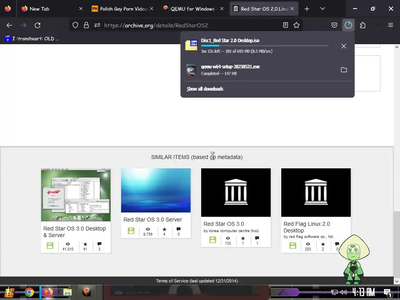The width and height of the screenshot is (400, 300).
Task: Bookmark this page with the star icon
Action: click(x=296, y=25)
